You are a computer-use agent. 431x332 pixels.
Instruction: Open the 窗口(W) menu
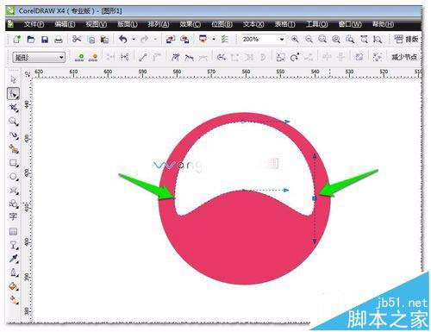tap(350, 24)
